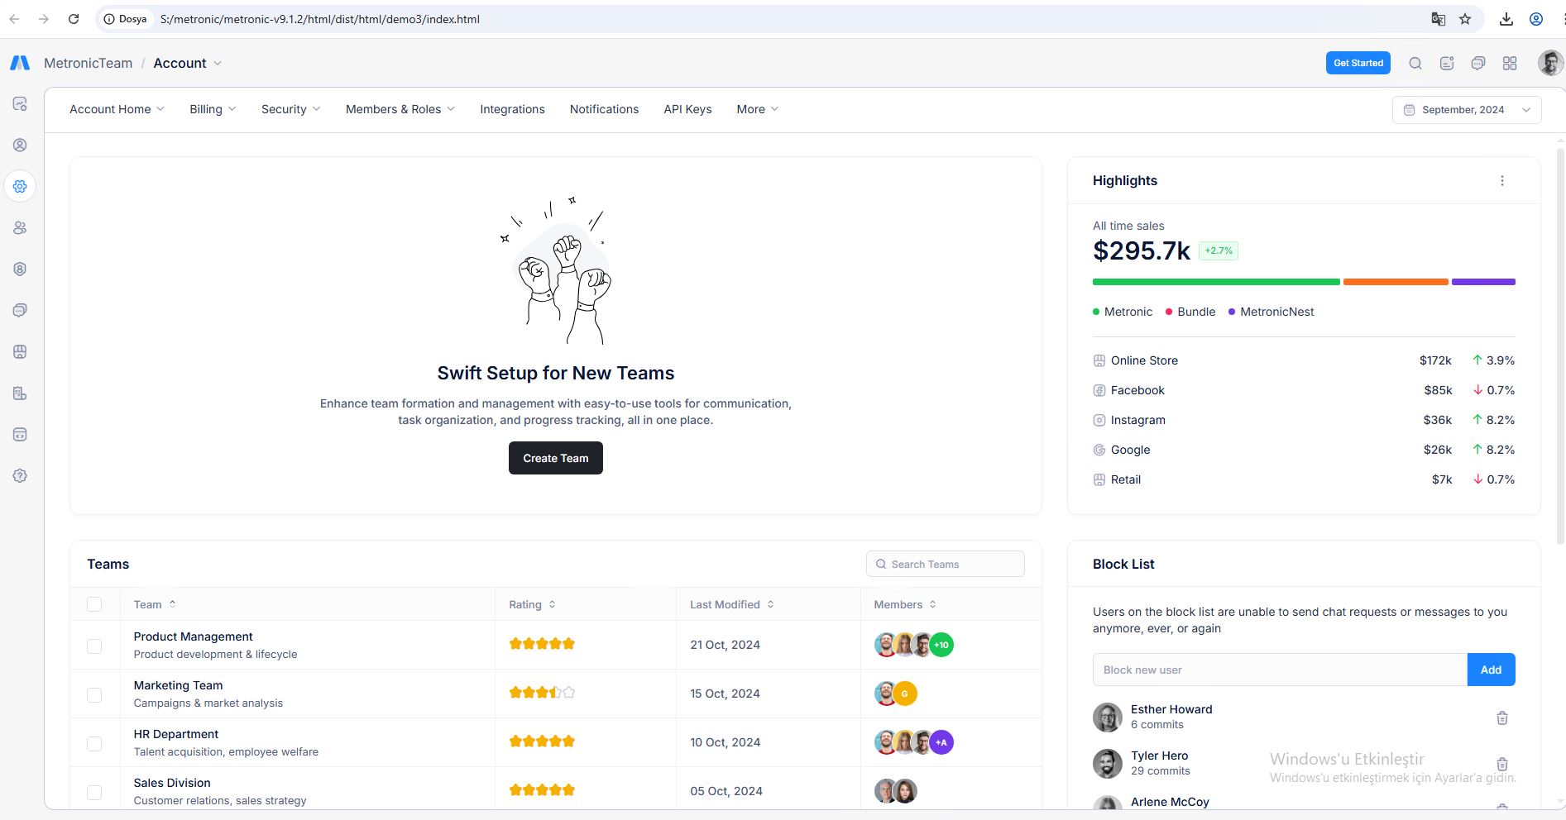Expand the Billing dropdown menu
1566x820 pixels.
213,109
